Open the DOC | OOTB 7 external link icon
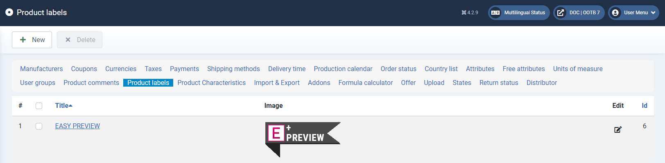Image resolution: width=665 pixels, height=163 pixels. click(561, 13)
